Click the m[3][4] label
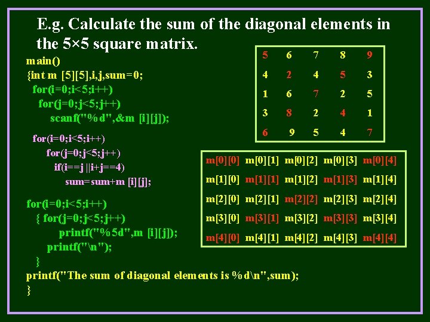 (x=380, y=218)
